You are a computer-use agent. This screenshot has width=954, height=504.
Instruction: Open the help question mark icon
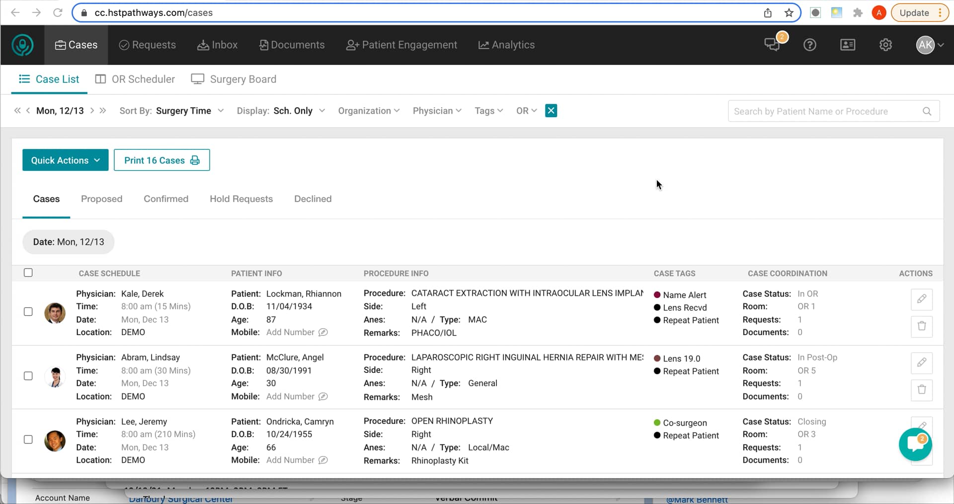(x=809, y=45)
